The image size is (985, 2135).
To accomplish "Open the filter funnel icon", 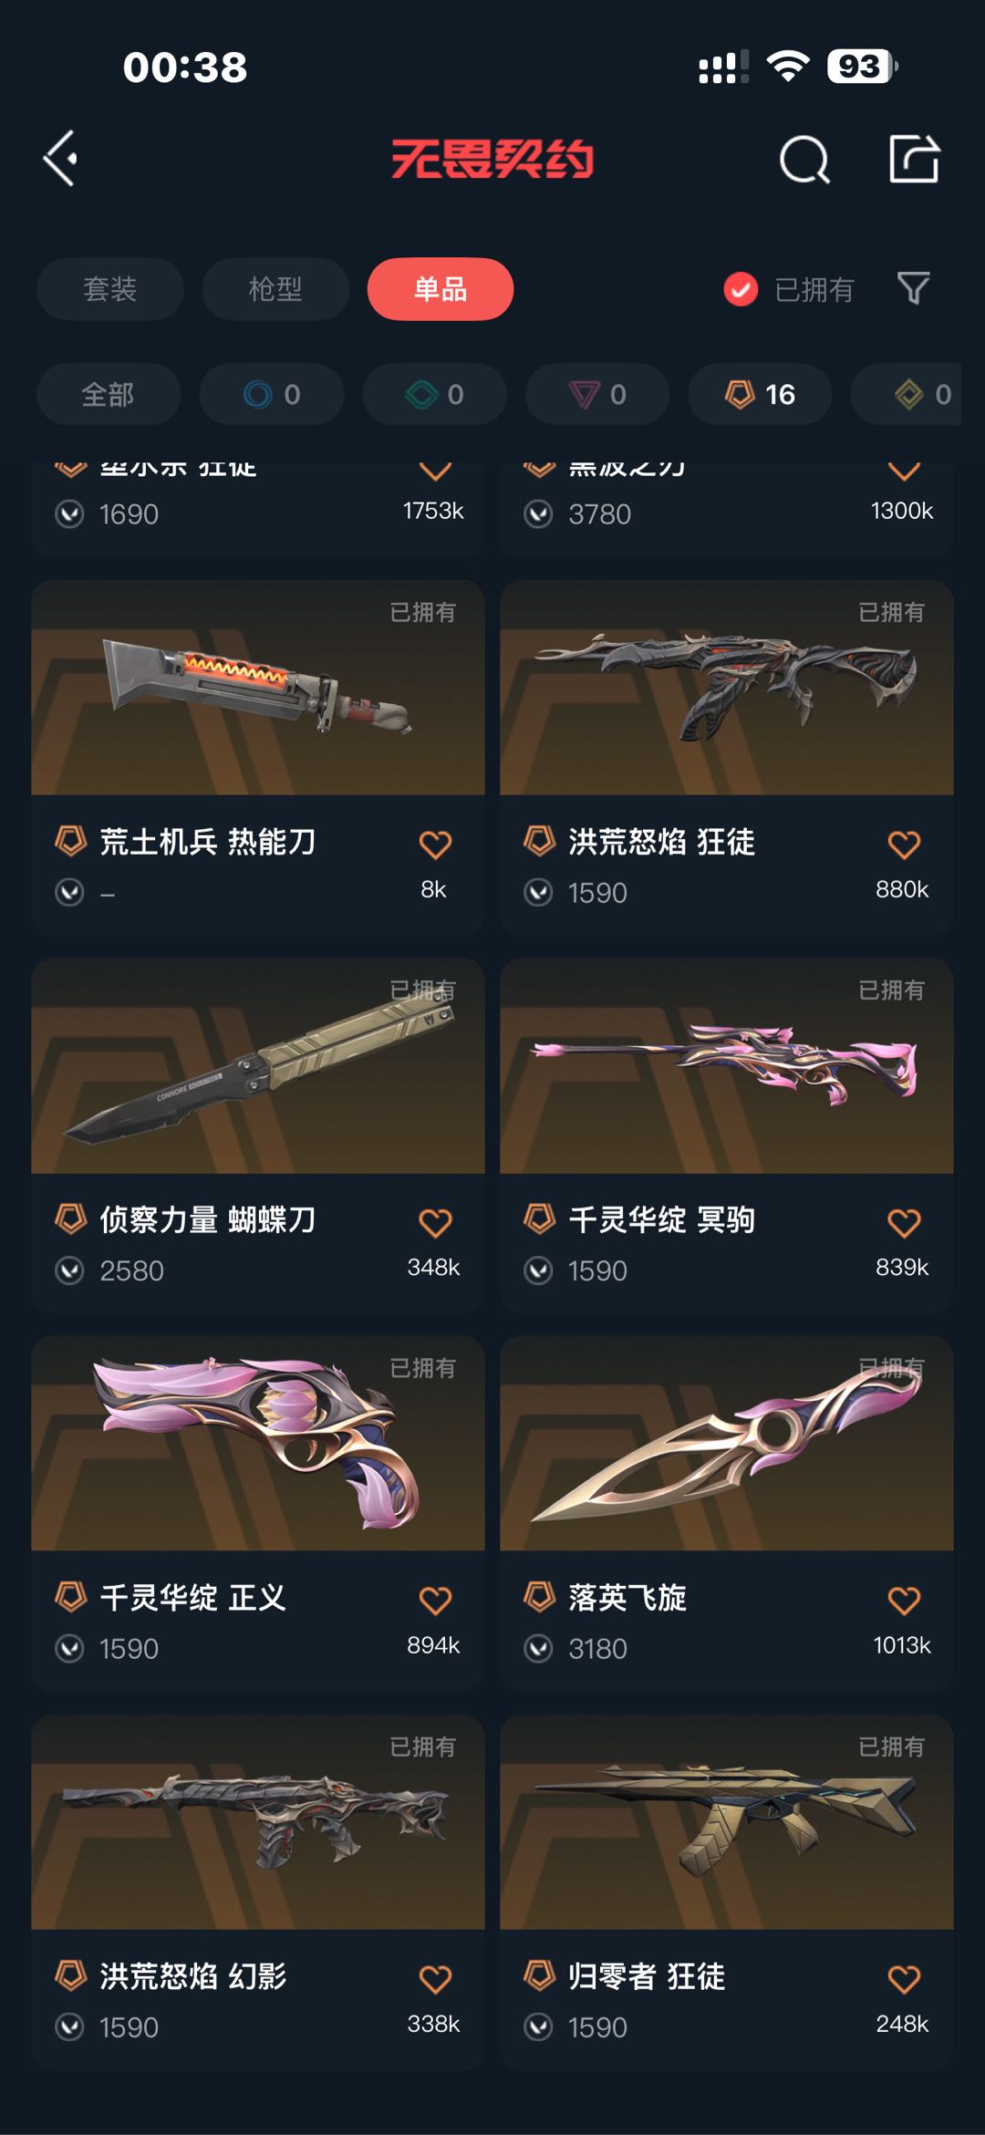I will 913,289.
